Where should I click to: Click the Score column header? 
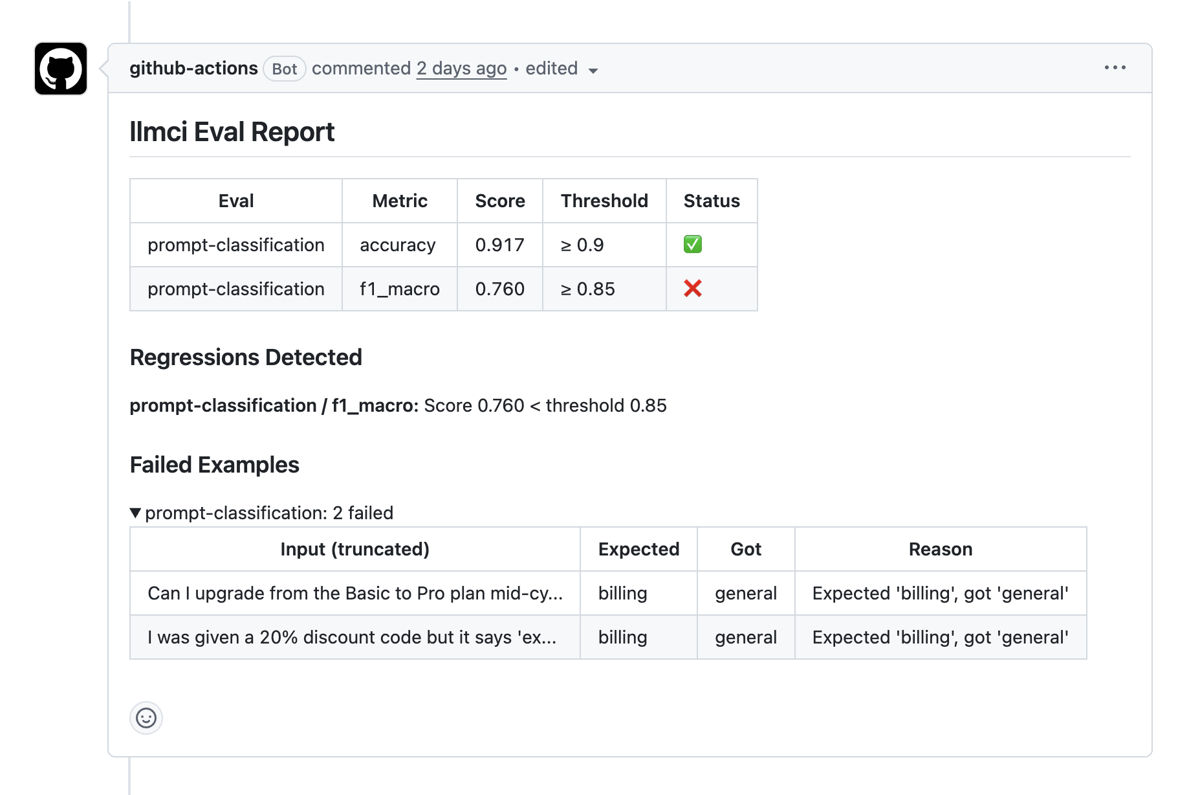click(500, 201)
